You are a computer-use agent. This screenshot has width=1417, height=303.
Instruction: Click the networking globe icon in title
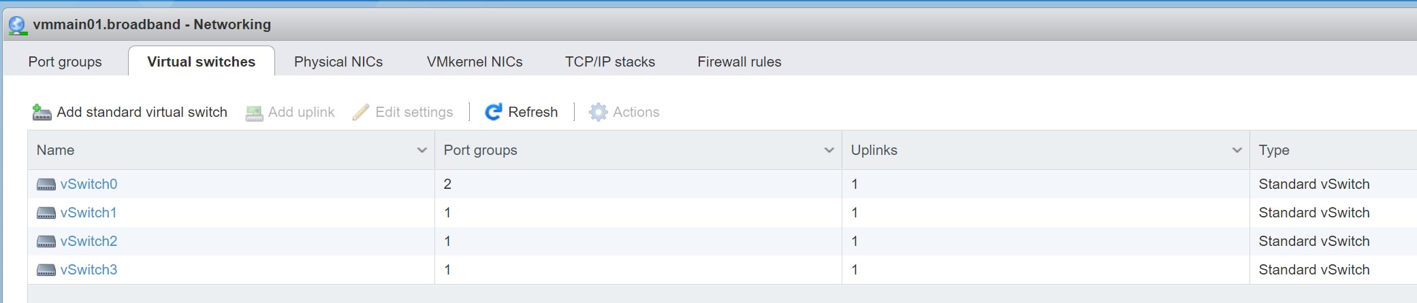click(x=18, y=25)
